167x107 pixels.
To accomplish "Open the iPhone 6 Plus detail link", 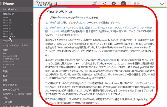I will pyautogui.click(x=83, y=18).
